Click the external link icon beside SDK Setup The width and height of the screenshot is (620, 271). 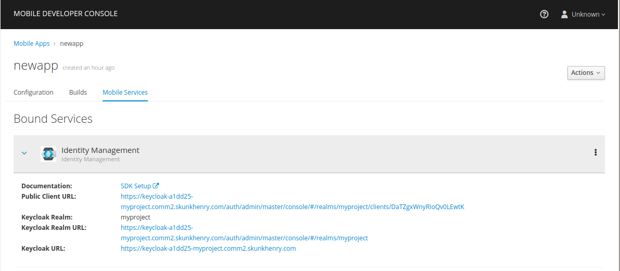click(156, 186)
